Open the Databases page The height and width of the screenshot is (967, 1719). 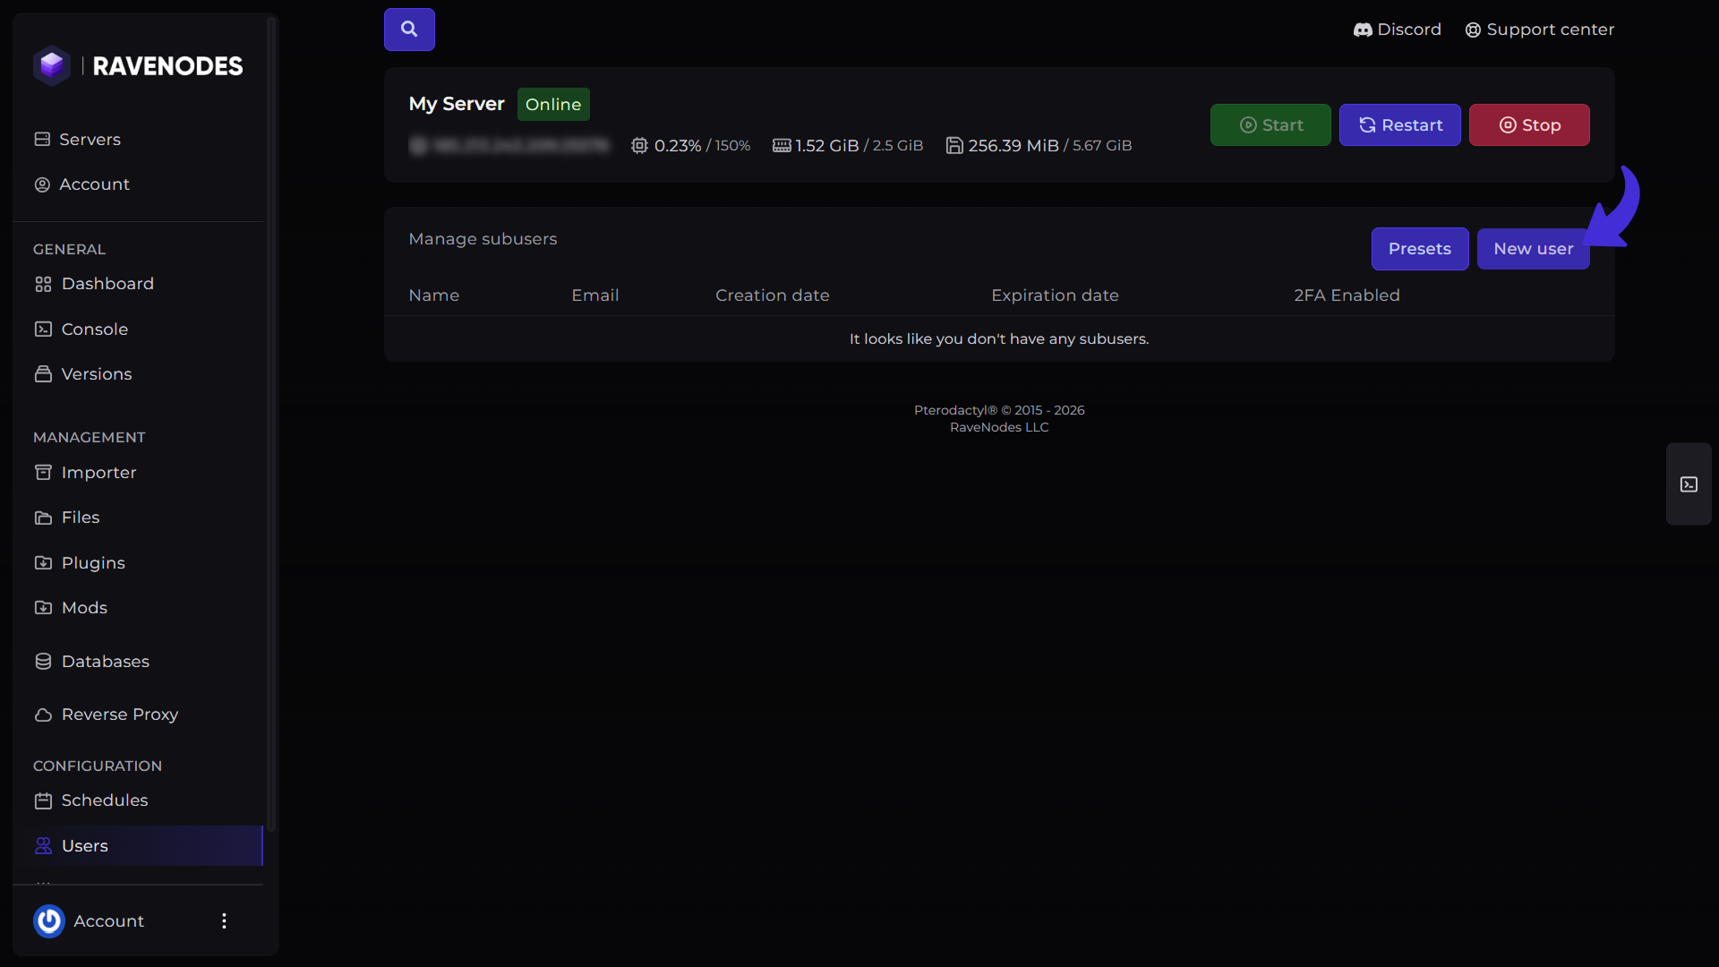[x=138, y=662]
